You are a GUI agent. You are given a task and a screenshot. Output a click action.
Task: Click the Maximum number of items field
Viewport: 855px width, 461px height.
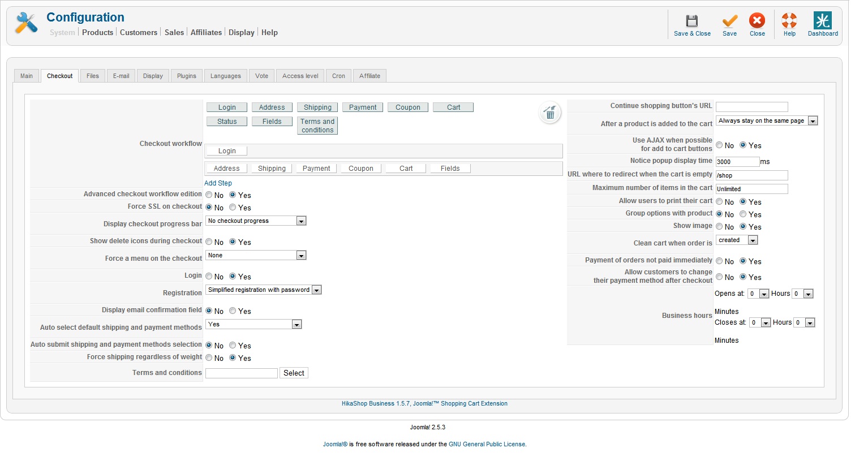[752, 189]
